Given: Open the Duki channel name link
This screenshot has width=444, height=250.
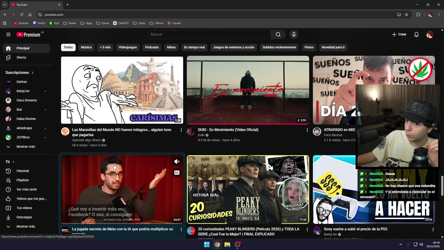Looking at the screenshot, I should pyautogui.click(x=201, y=135).
